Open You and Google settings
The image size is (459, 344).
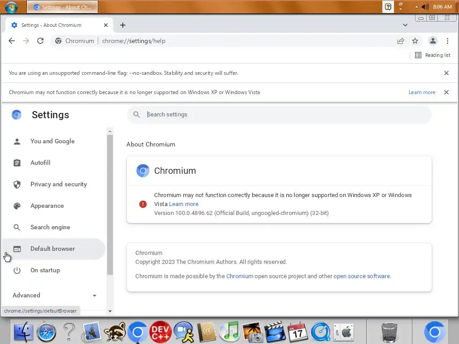click(54, 141)
